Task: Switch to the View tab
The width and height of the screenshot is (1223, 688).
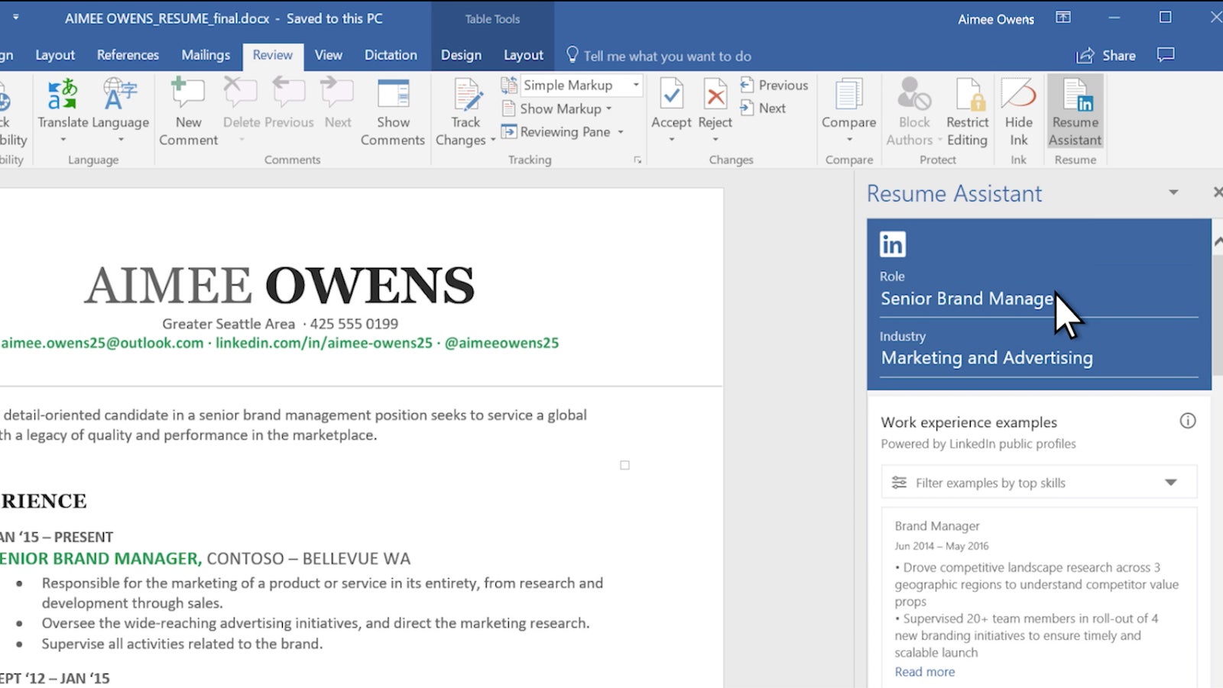Action: 329,55
